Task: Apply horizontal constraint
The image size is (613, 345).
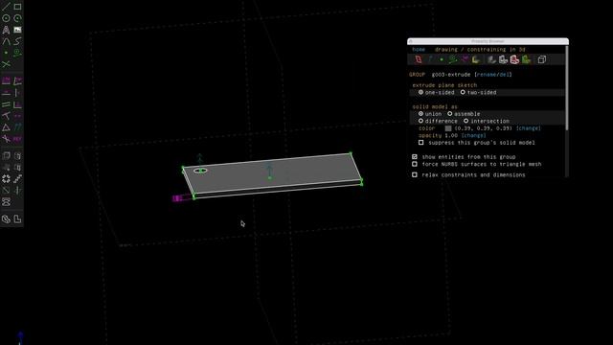Action: (6, 93)
